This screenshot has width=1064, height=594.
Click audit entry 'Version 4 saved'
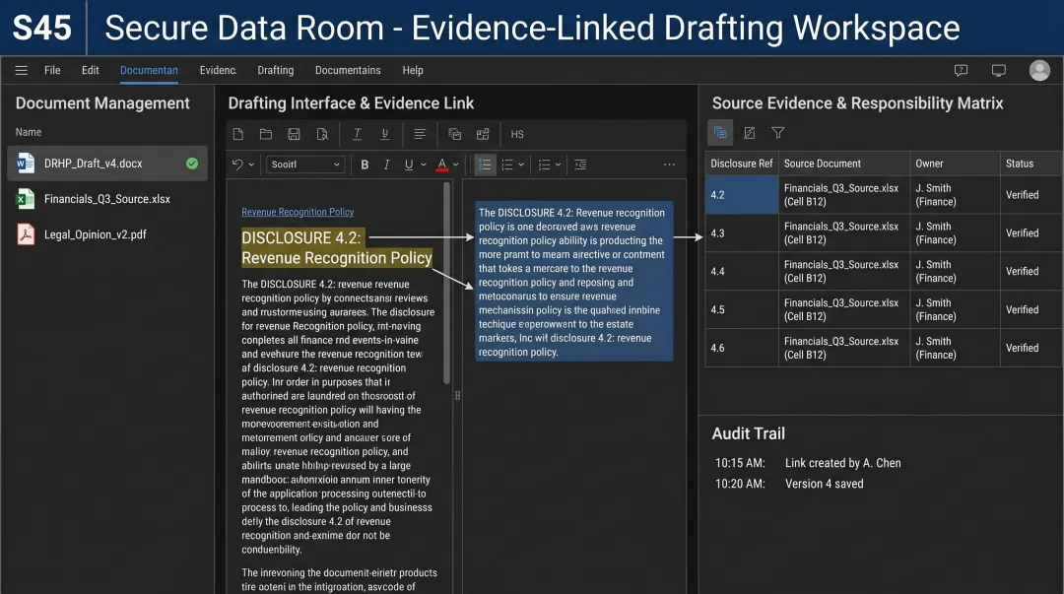(824, 484)
